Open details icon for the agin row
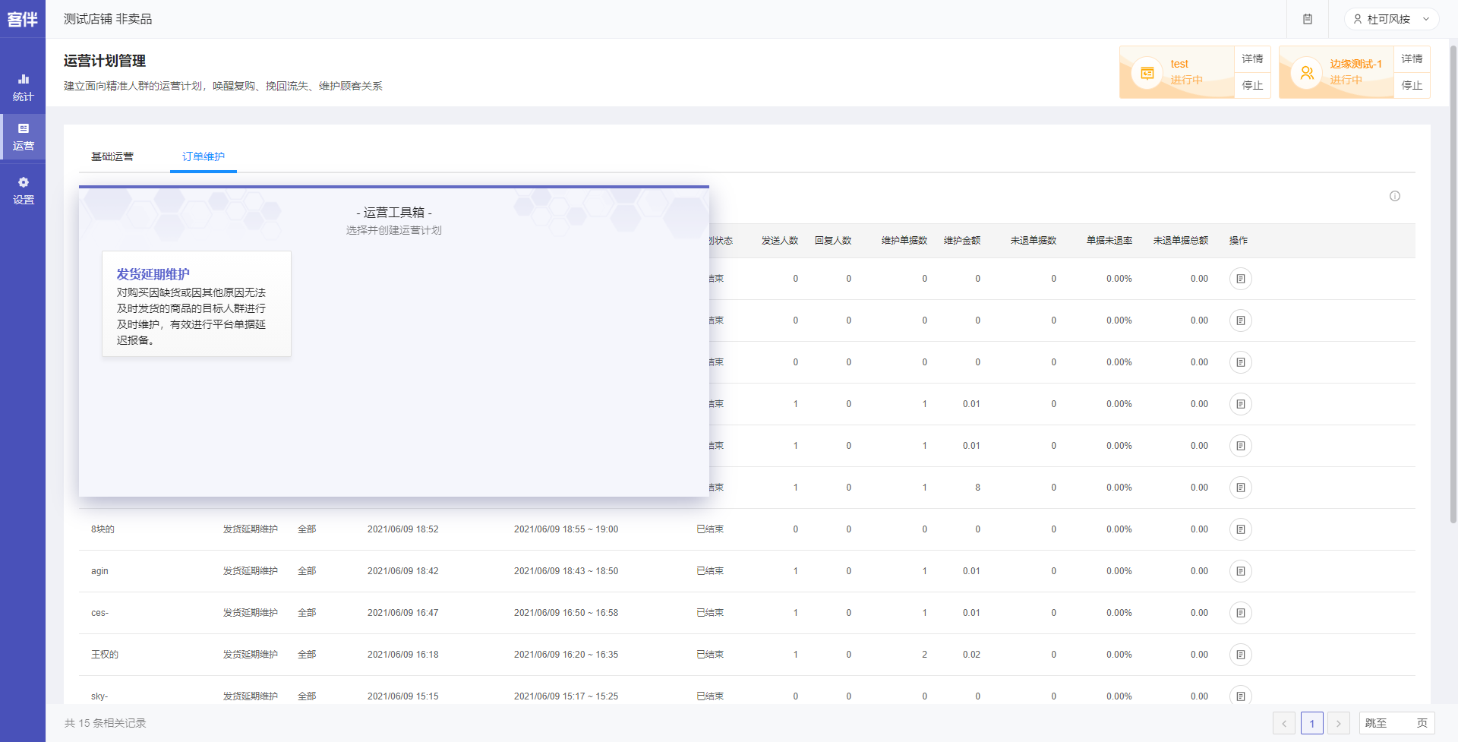This screenshot has width=1458, height=742. point(1241,571)
